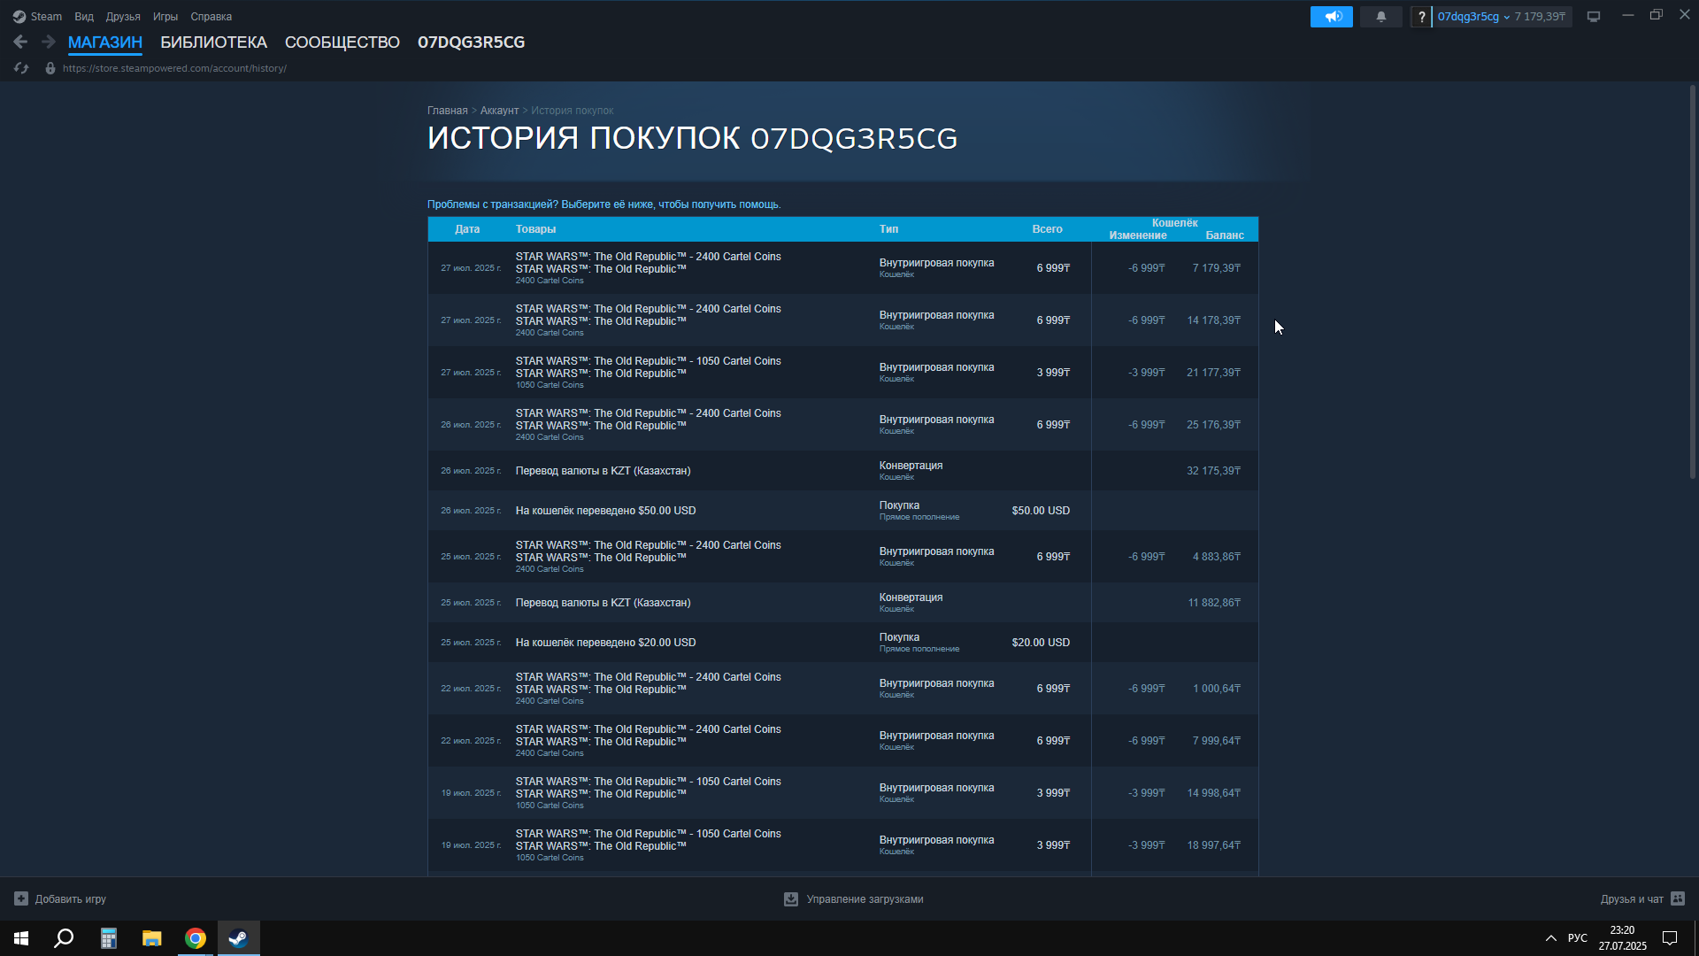Open Windows notification center icon
Screen dimensions: 1699x956
pyautogui.click(x=1670, y=938)
